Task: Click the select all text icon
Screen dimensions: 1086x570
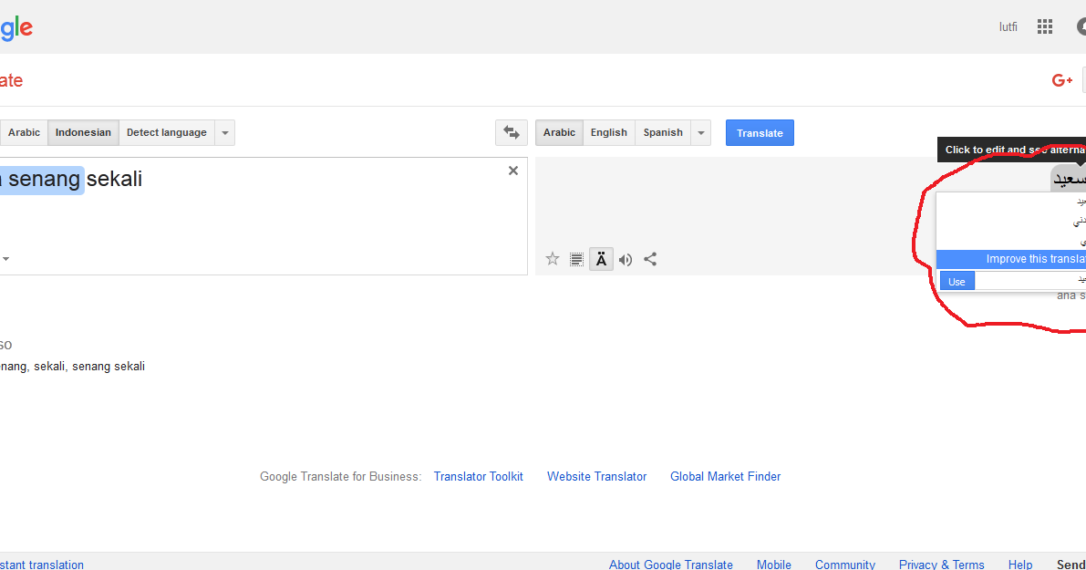Action: point(576,260)
